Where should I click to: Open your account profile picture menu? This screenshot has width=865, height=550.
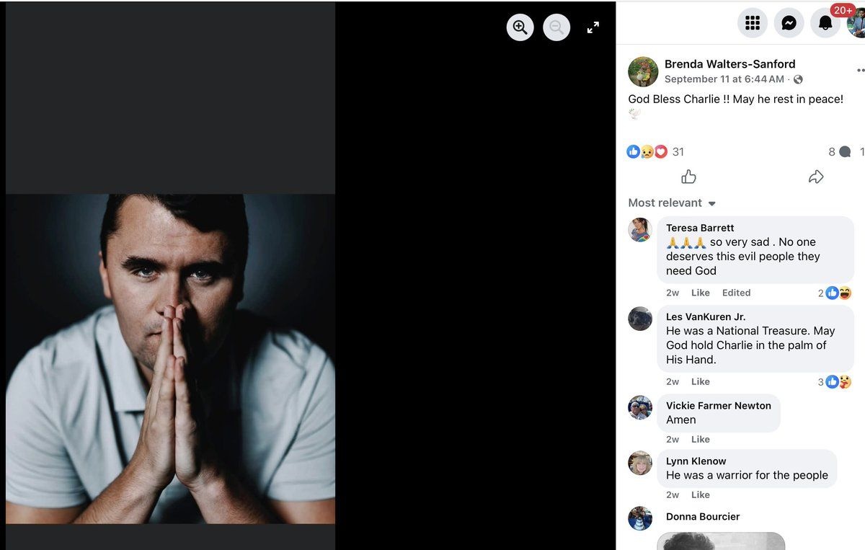(857, 24)
